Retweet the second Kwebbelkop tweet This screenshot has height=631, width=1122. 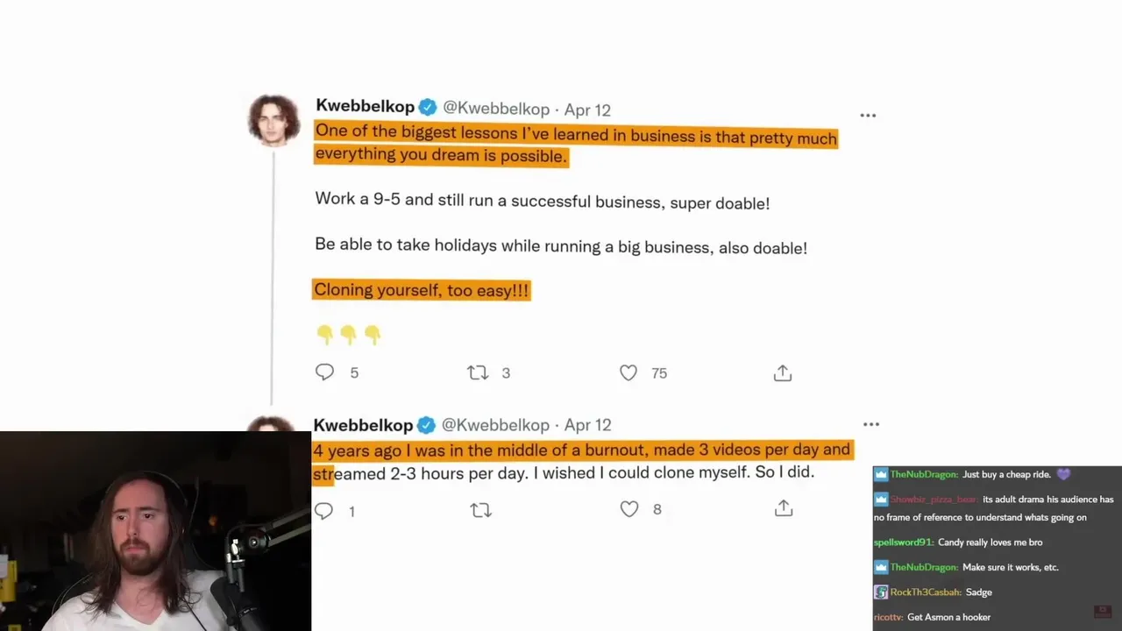[481, 510]
